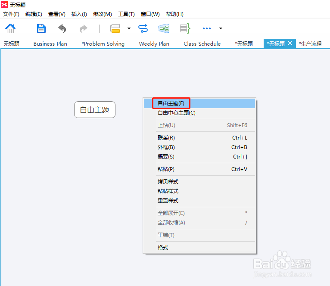Click the XMind app icon in title bar
The width and height of the screenshot is (330, 286).
4,4
